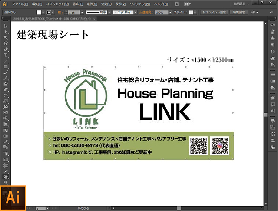Screen dimensions: 278x211
Task: Choose the Symbol Sprayer tool
Action: click(6, 153)
